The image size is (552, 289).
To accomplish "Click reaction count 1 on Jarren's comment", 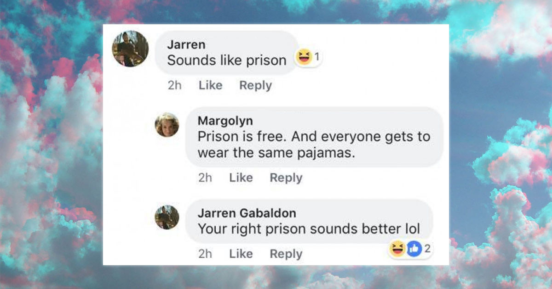I will tap(317, 57).
